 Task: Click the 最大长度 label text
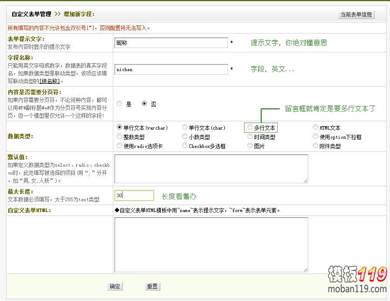point(20,192)
